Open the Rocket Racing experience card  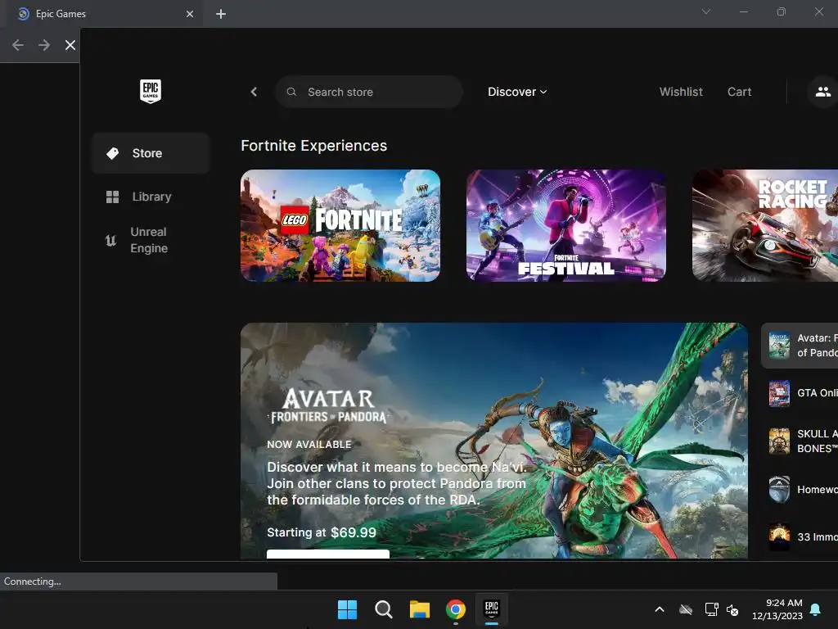pyautogui.click(x=765, y=226)
